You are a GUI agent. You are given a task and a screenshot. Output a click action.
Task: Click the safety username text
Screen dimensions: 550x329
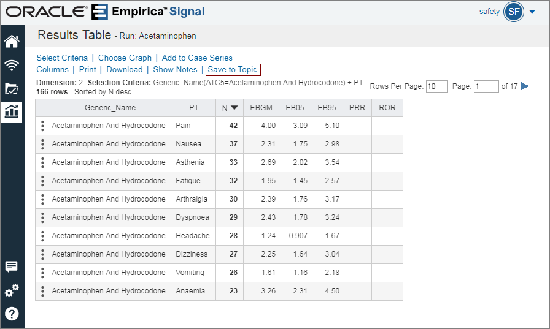pos(489,12)
